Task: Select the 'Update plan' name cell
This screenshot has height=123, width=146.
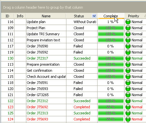Action: [46, 22]
